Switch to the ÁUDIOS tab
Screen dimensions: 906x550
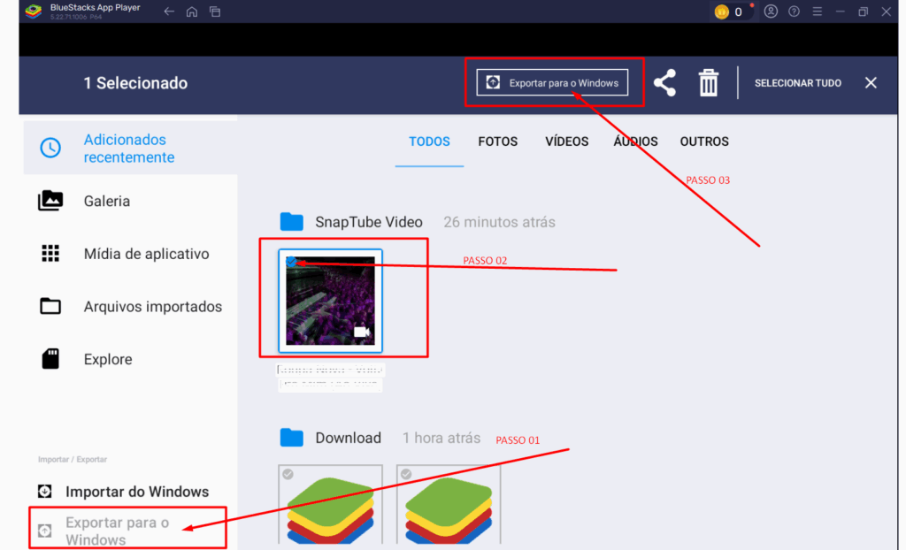[635, 141]
